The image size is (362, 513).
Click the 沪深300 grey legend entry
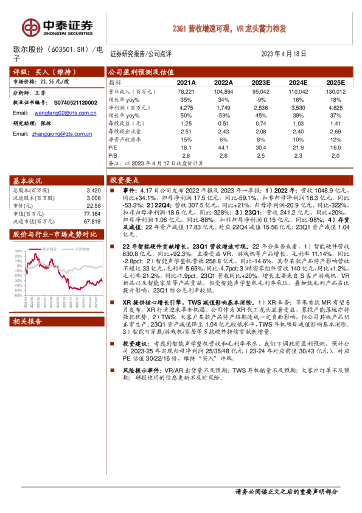coord(75,249)
